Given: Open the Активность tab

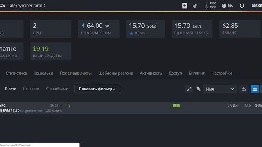Looking at the screenshot, I should 151,73.
